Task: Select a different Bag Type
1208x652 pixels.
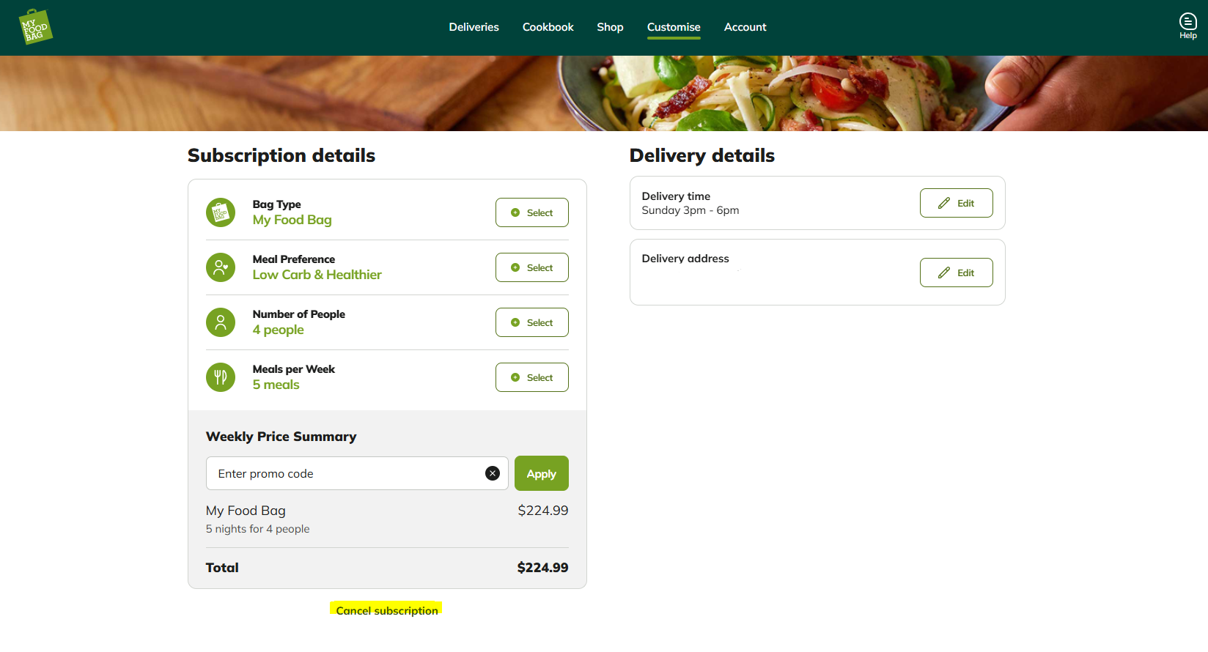Action: pyautogui.click(x=532, y=212)
